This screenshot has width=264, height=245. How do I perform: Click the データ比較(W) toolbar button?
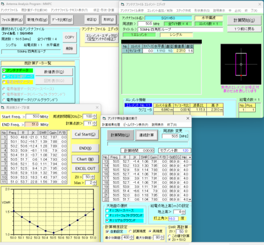(62, 20)
